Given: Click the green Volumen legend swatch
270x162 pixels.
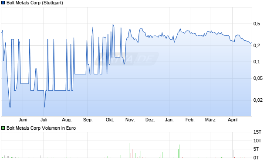Looking at the screenshot, I should 3,128.
